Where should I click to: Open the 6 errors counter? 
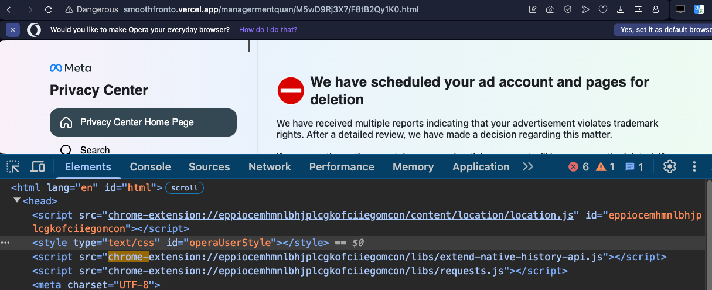pyautogui.click(x=579, y=167)
